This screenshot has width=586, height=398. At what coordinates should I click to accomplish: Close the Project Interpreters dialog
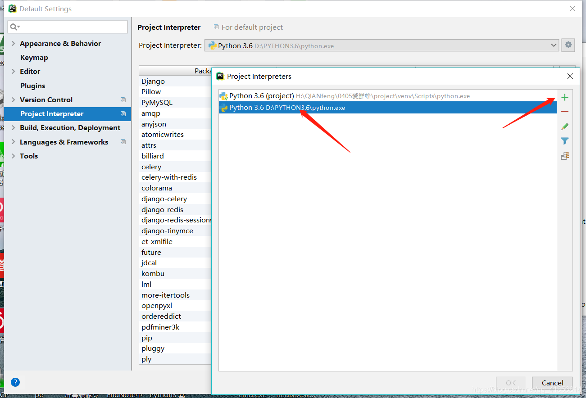(x=570, y=76)
